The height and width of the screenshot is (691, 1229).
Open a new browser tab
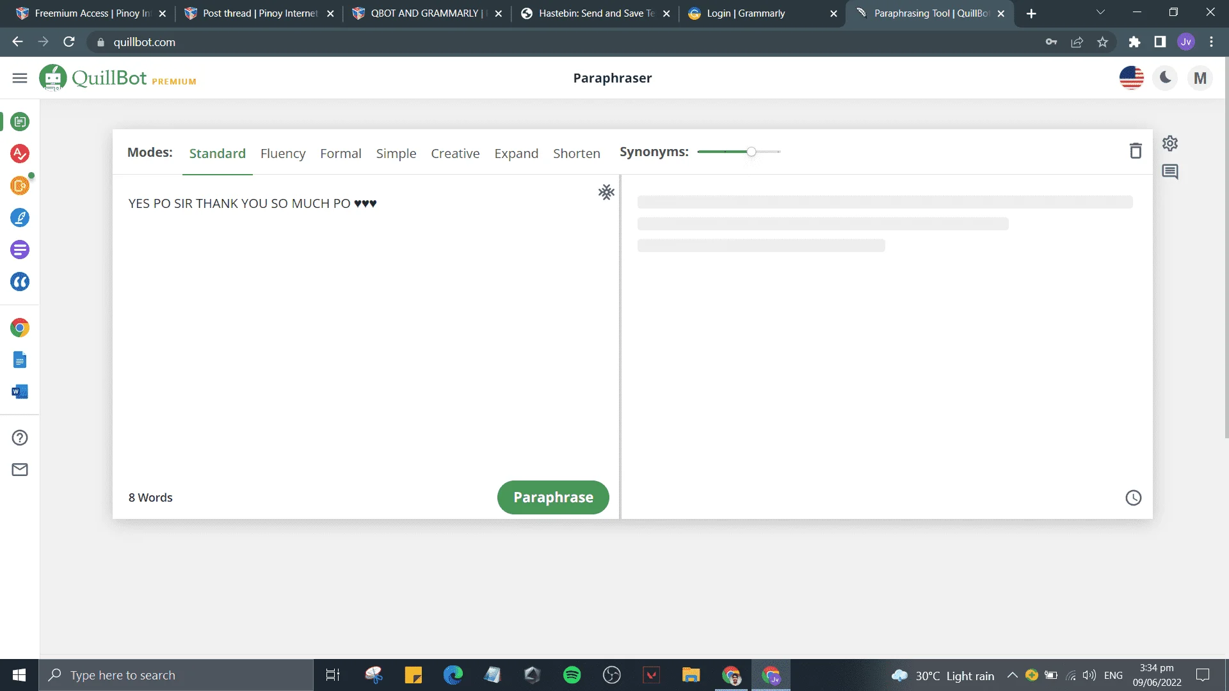tap(1031, 13)
